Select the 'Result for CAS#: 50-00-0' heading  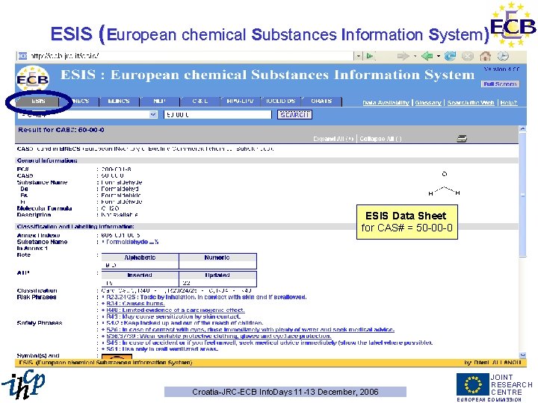[61, 130]
